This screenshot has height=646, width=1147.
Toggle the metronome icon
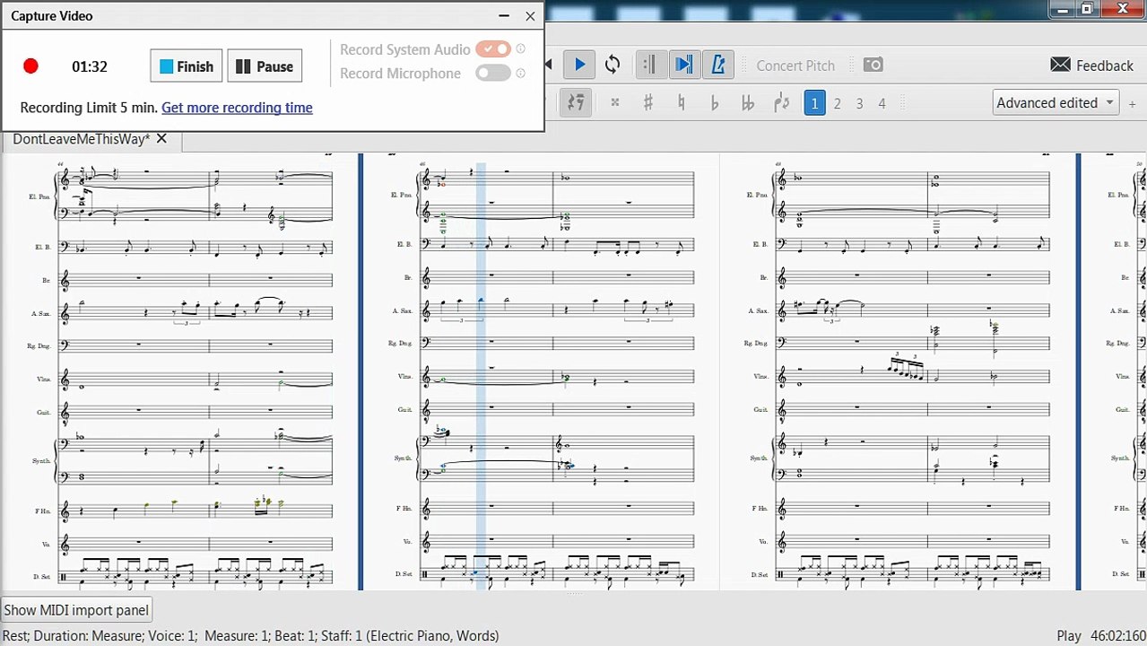click(717, 65)
